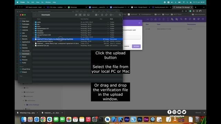Image resolution: width=221 pixels, height=124 pixels.
Task: Expand the dev folder
Action: (x=34, y=24)
